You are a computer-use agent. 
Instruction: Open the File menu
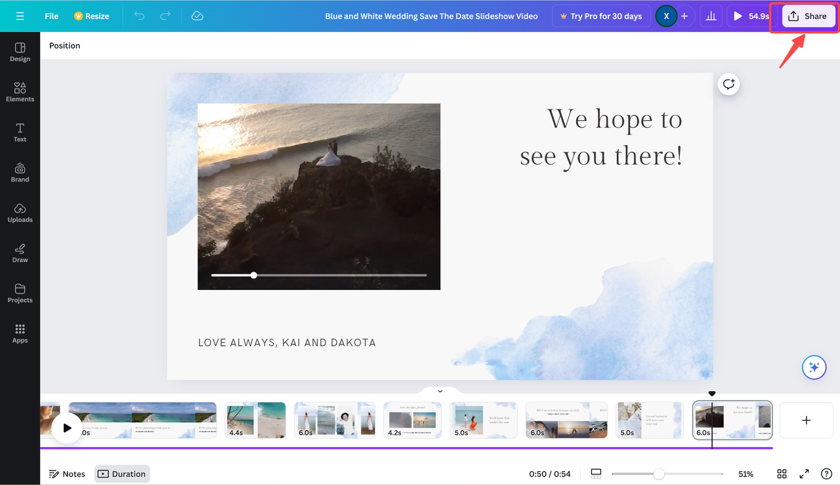click(51, 16)
